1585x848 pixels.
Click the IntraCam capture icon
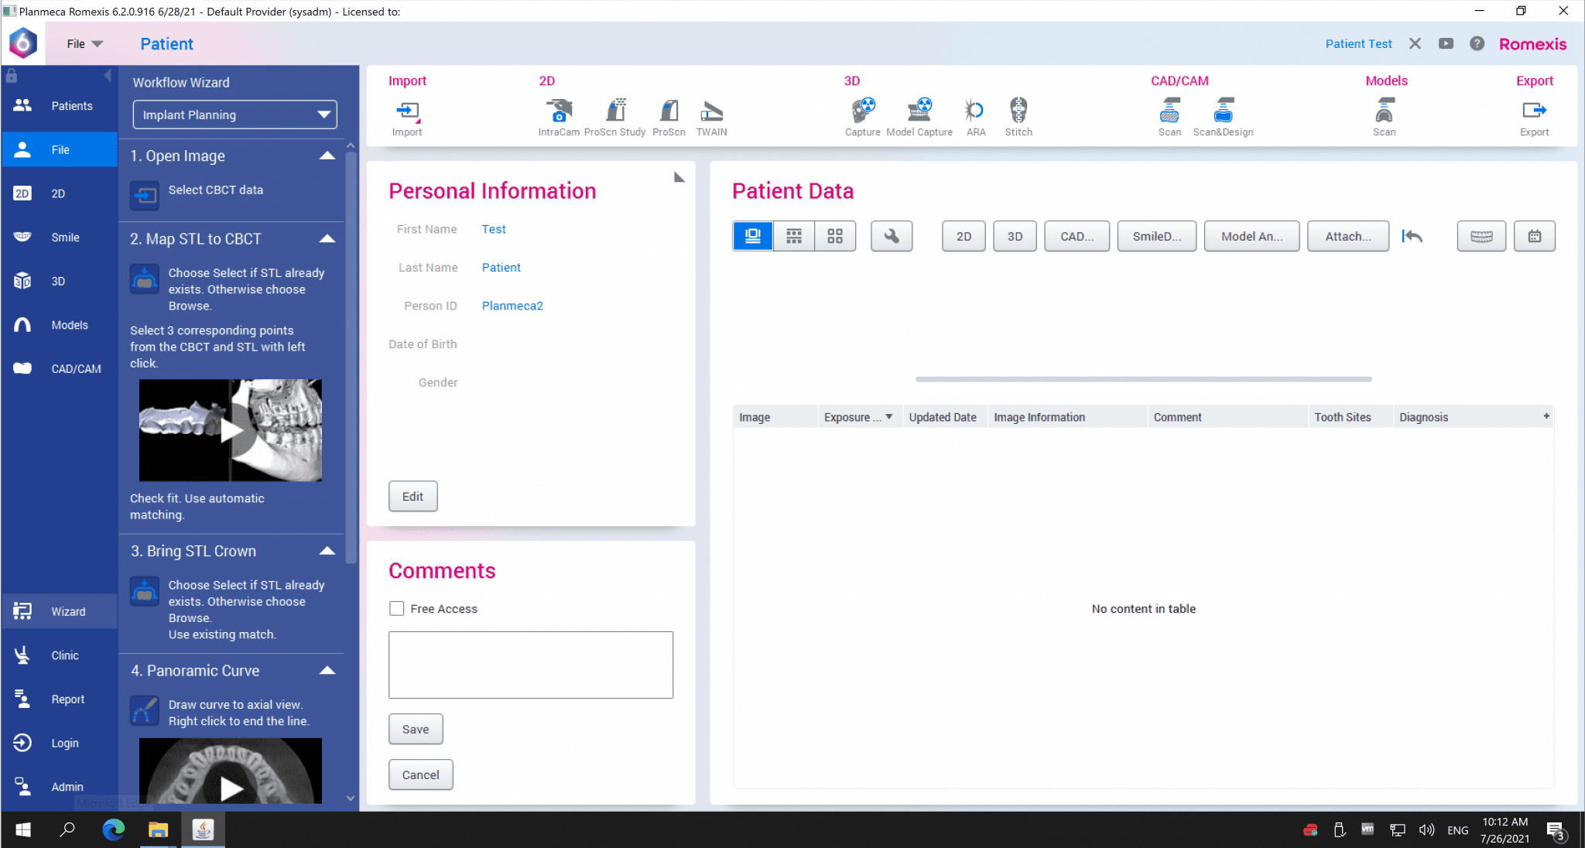[558, 111]
